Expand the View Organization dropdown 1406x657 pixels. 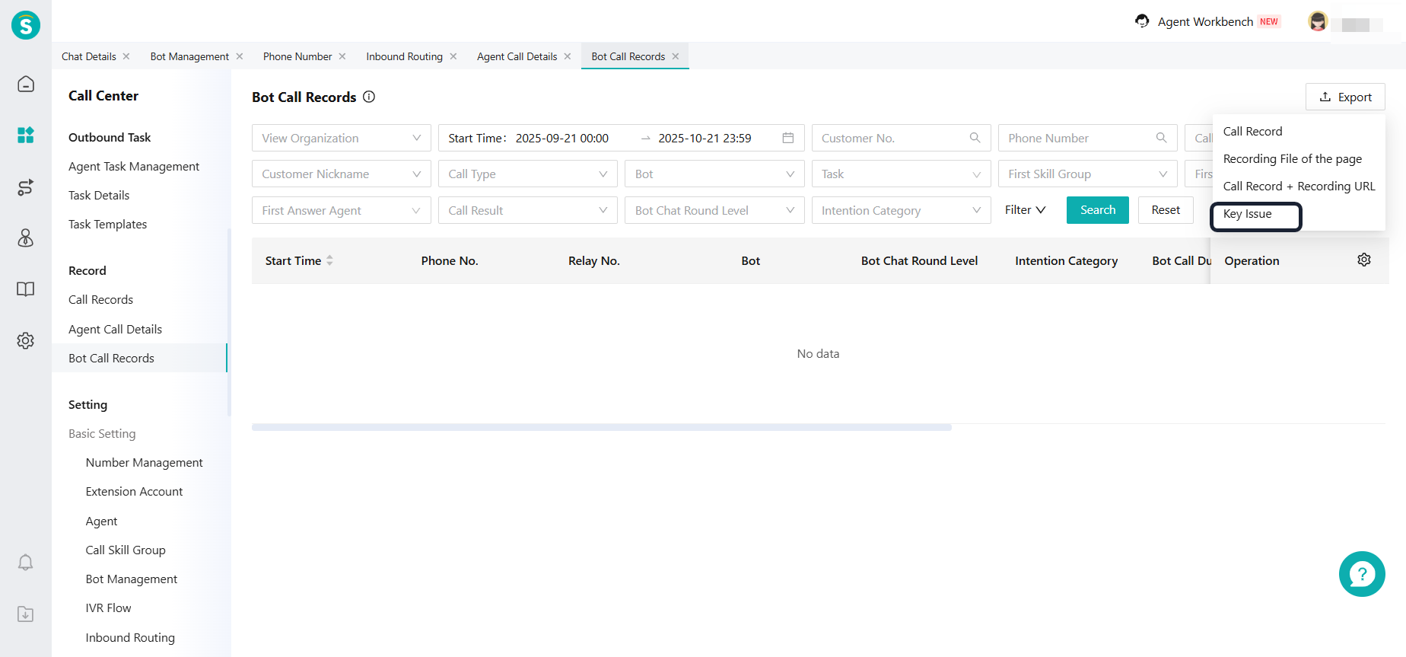click(341, 138)
